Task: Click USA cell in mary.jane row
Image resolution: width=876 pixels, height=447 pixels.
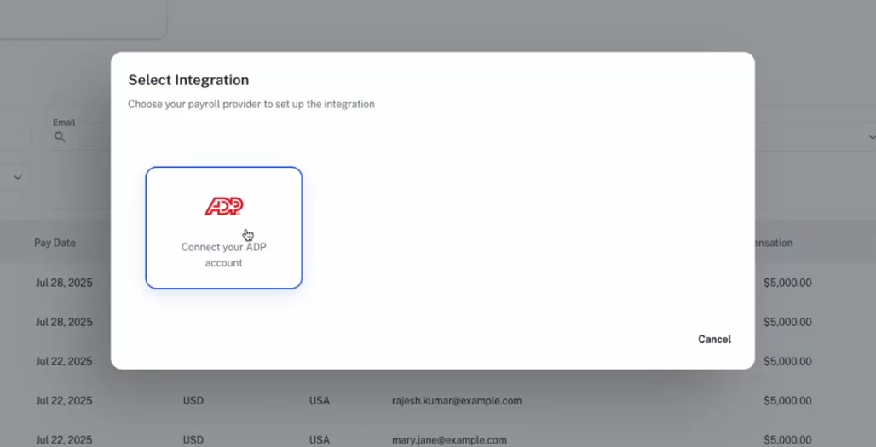Action: tap(319, 439)
